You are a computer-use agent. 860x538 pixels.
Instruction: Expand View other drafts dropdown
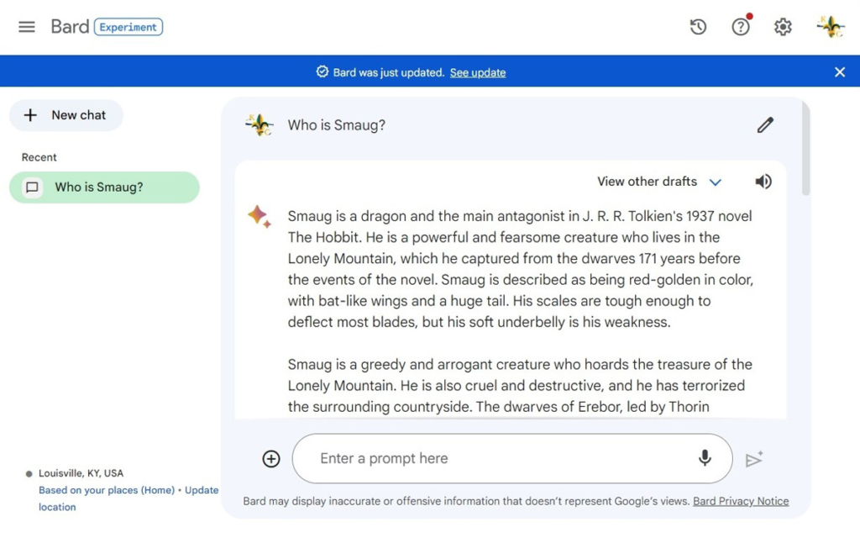click(x=647, y=182)
